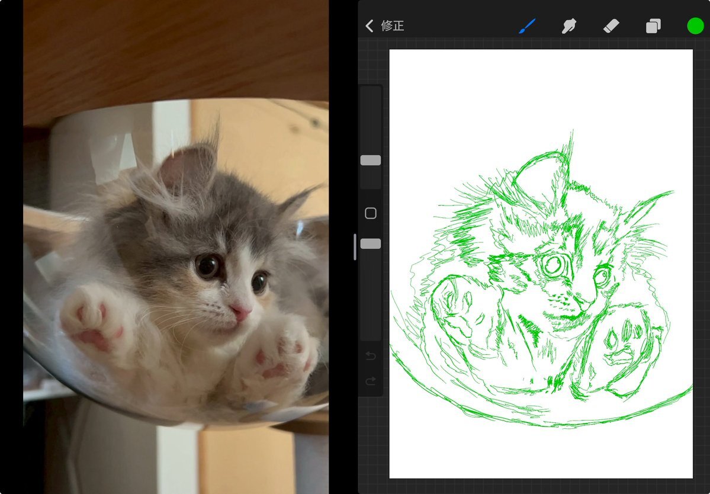Tap the square modify button on the sidebar

pos(370,213)
